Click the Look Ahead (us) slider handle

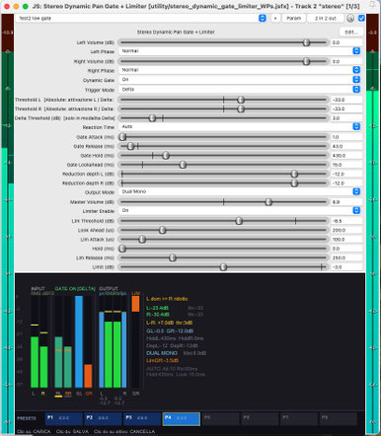[163, 230]
